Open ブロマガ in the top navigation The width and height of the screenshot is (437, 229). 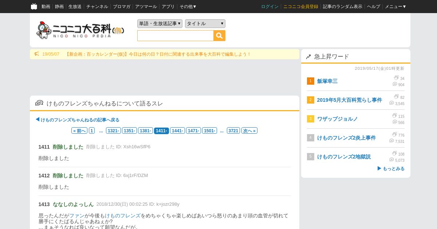click(x=122, y=7)
